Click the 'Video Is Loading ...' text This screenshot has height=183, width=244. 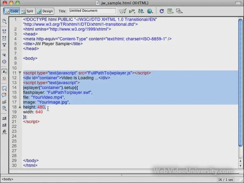pos(80,78)
